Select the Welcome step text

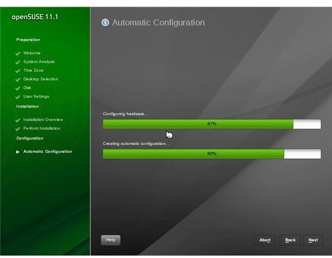pos(32,53)
